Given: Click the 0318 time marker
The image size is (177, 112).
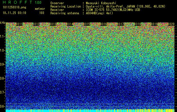Looking at the screenshot, I should click(138, 24).
